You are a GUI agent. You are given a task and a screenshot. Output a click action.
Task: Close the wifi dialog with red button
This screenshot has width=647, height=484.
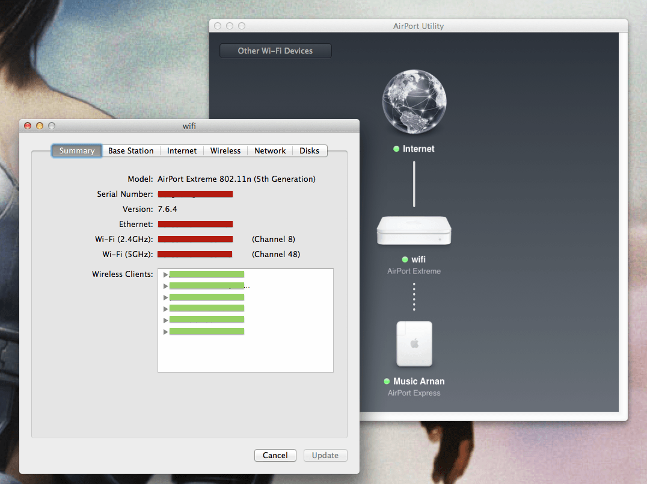coord(28,126)
